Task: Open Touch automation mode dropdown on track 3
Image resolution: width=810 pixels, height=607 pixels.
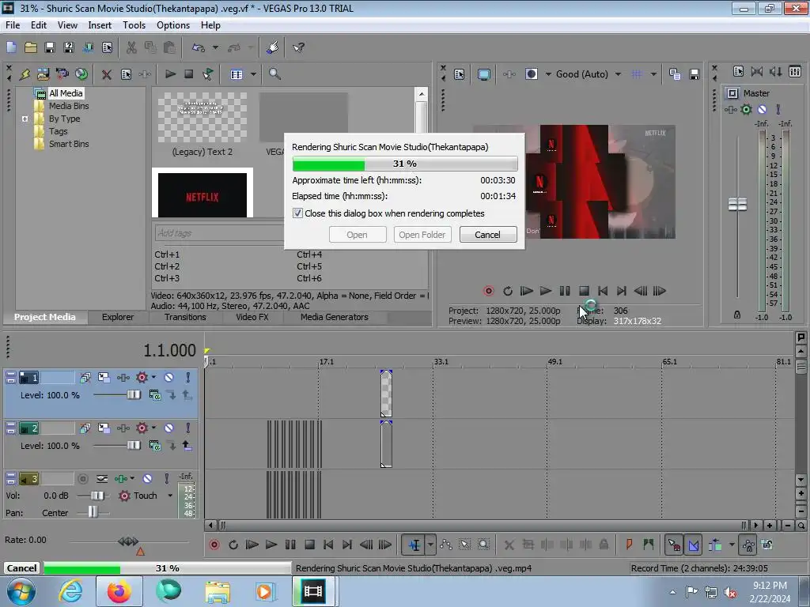Action: tap(170, 496)
